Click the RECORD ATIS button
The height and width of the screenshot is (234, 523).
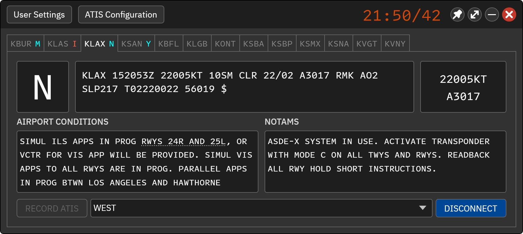(x=52, y=208)
